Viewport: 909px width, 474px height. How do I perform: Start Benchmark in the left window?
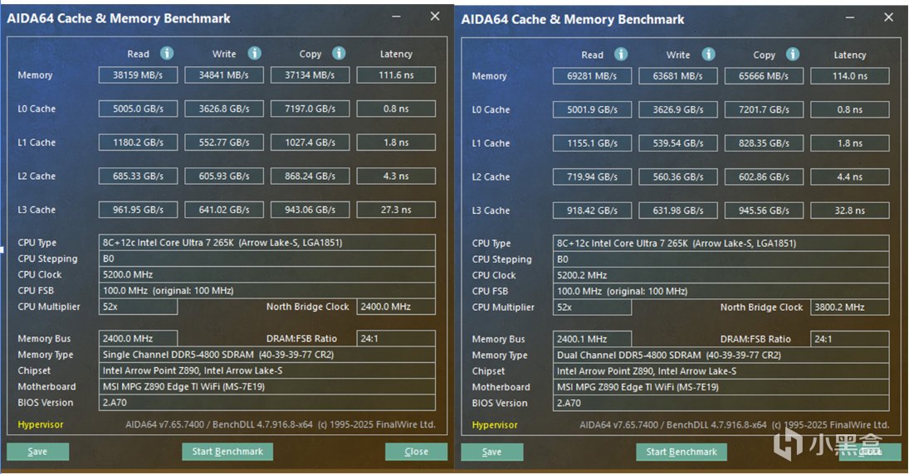point(227,452)
